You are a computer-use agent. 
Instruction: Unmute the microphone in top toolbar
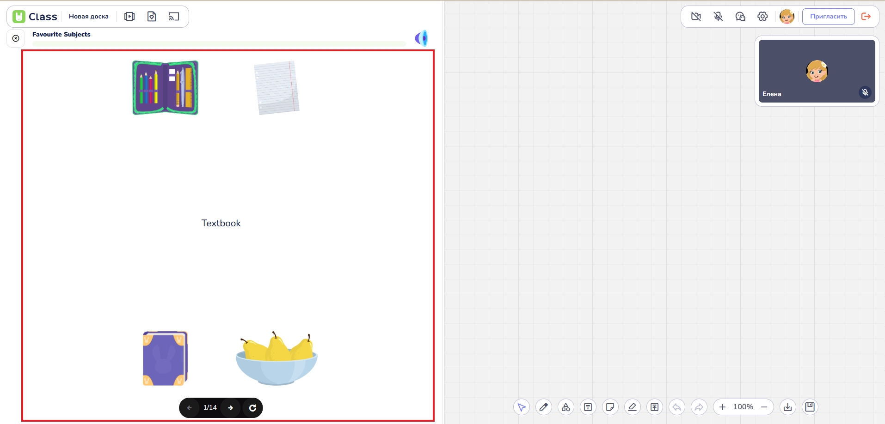tap(718, 17)
